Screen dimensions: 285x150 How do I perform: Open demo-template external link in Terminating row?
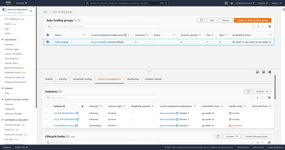click(x=177, y=125)
